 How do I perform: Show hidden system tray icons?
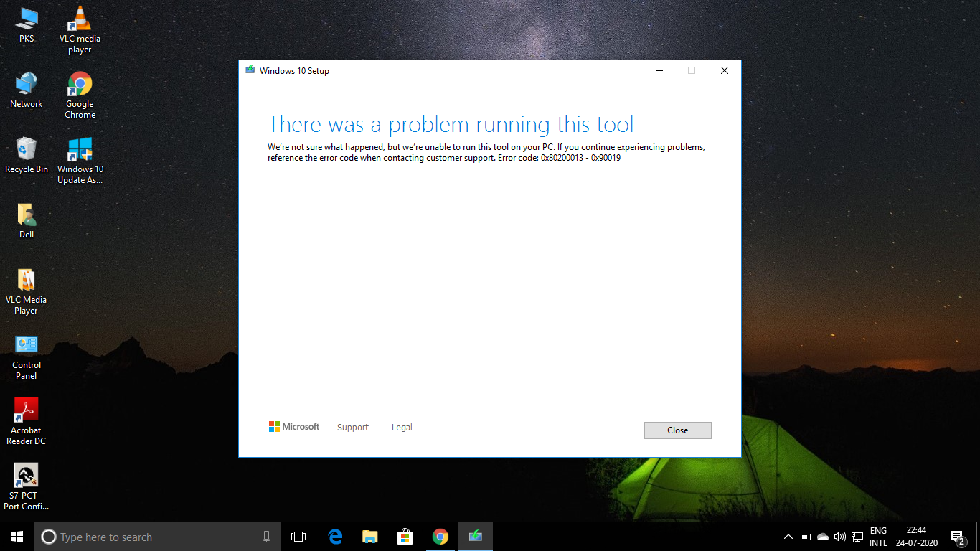coord(788,537)
